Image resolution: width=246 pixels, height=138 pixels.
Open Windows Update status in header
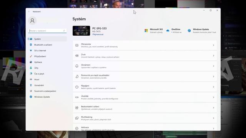(x=202, y=31)
